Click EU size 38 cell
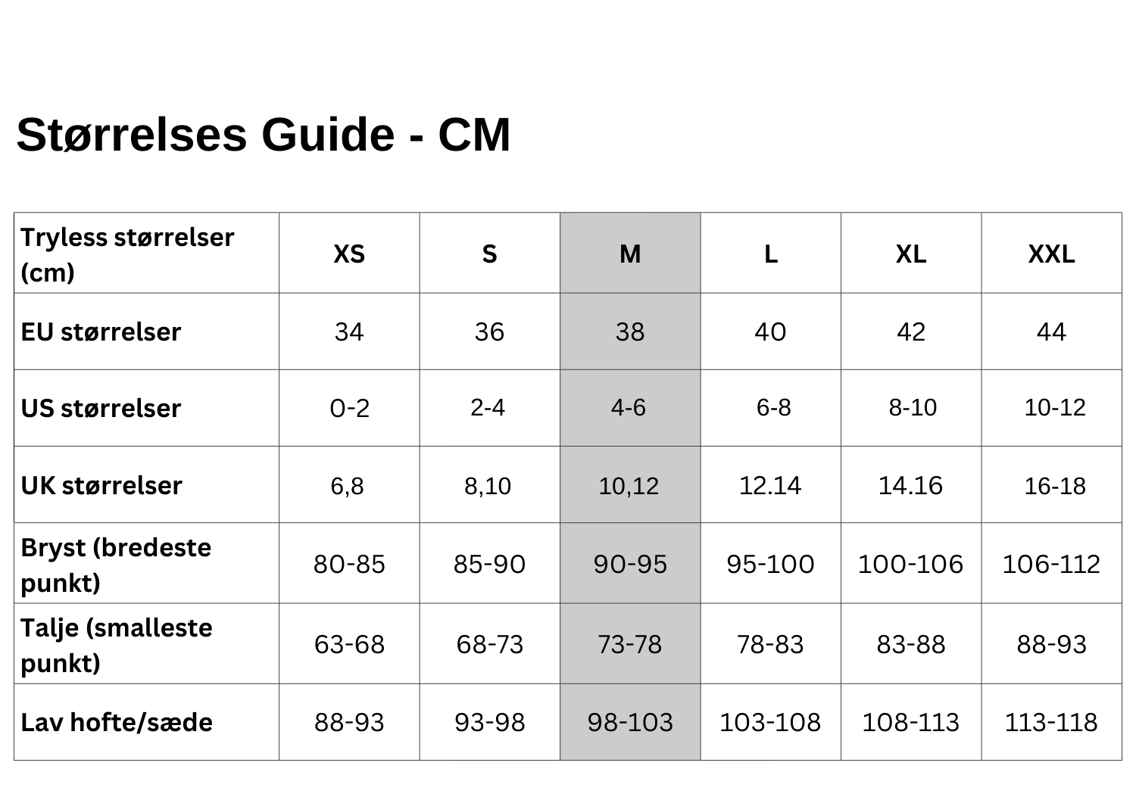Image resolution: width=1136 pixels, height=800 pixels. pyautogui.click(x=630, y=332)
